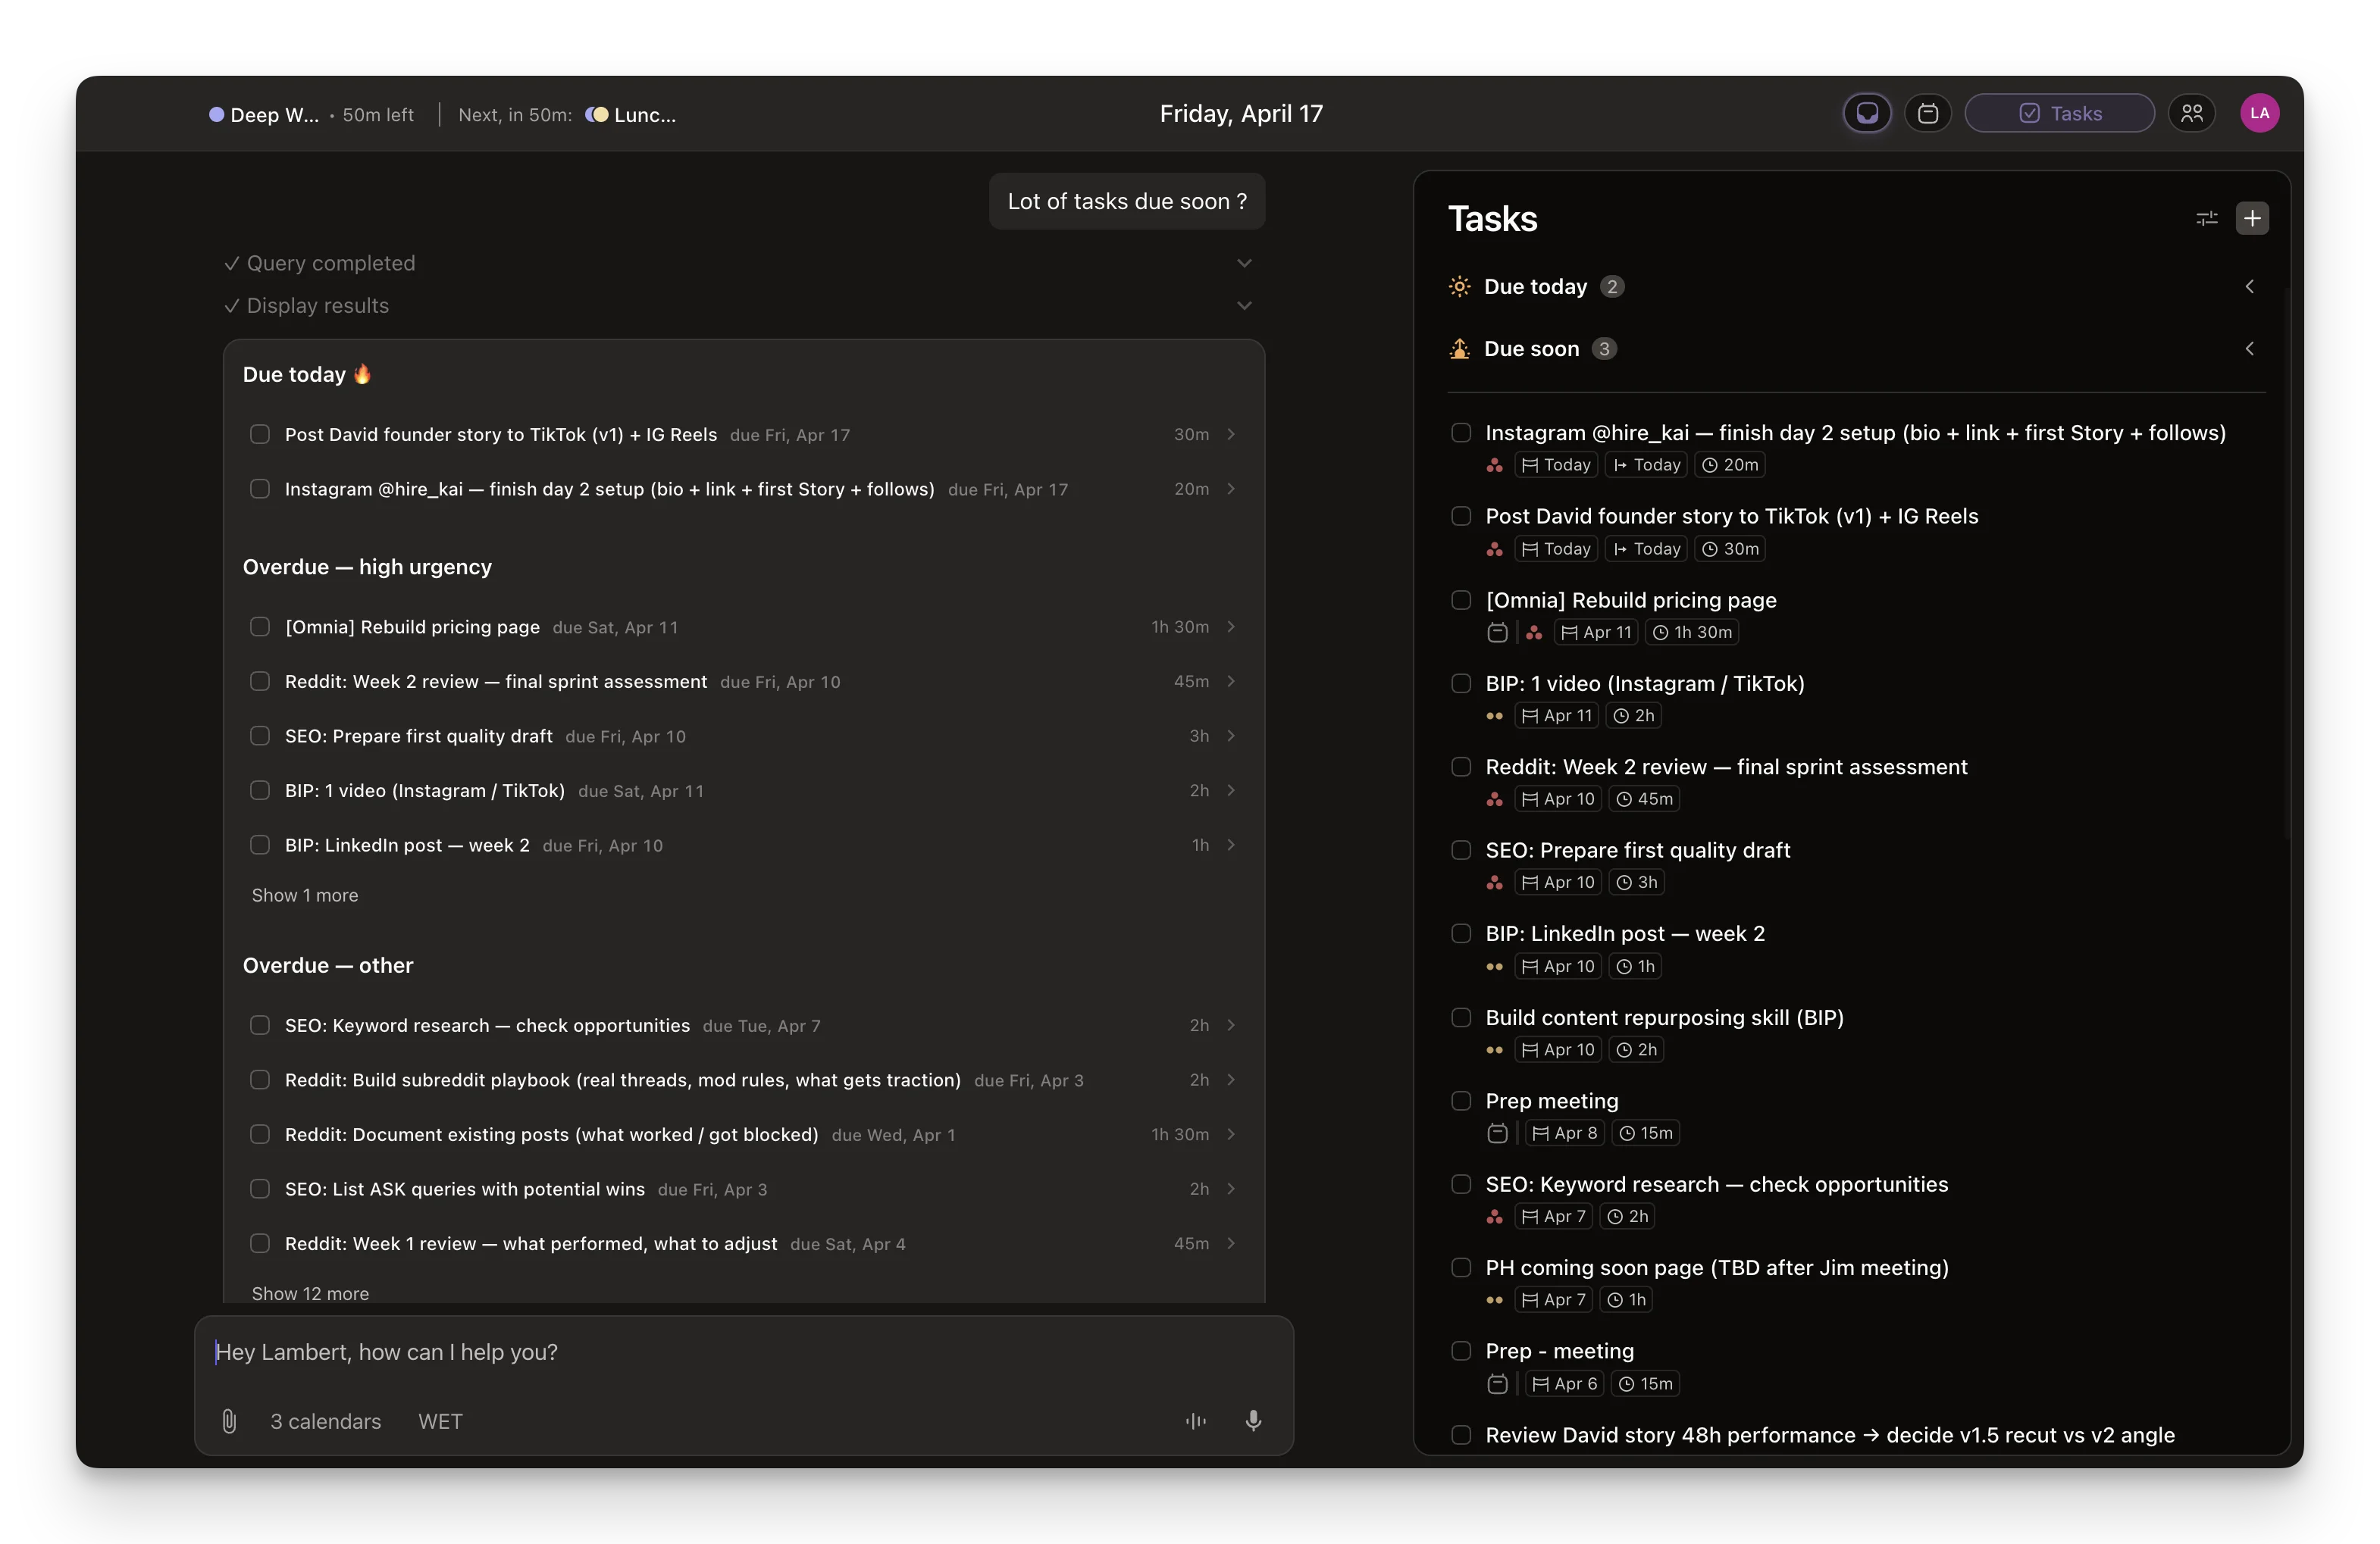The height and width of the screenshot is (1544, 2380).
Task: Open the 3 calendars selector
Action: [x=325, y=1421]
